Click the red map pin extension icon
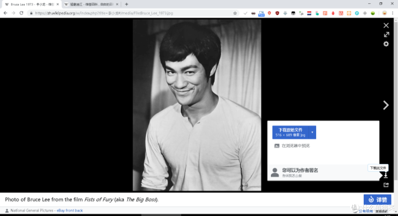The width and height of the screenshot is (398, 216). (269, 13)
